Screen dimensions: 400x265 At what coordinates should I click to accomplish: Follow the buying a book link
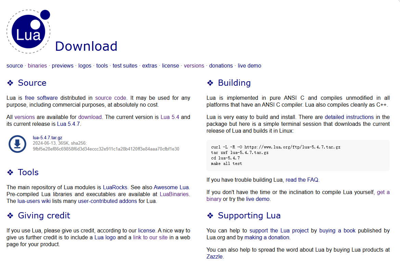click(x=337, y=230)
